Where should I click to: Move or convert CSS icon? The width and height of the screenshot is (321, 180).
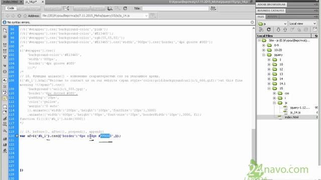pyautogui.click(x=5, y=130)
